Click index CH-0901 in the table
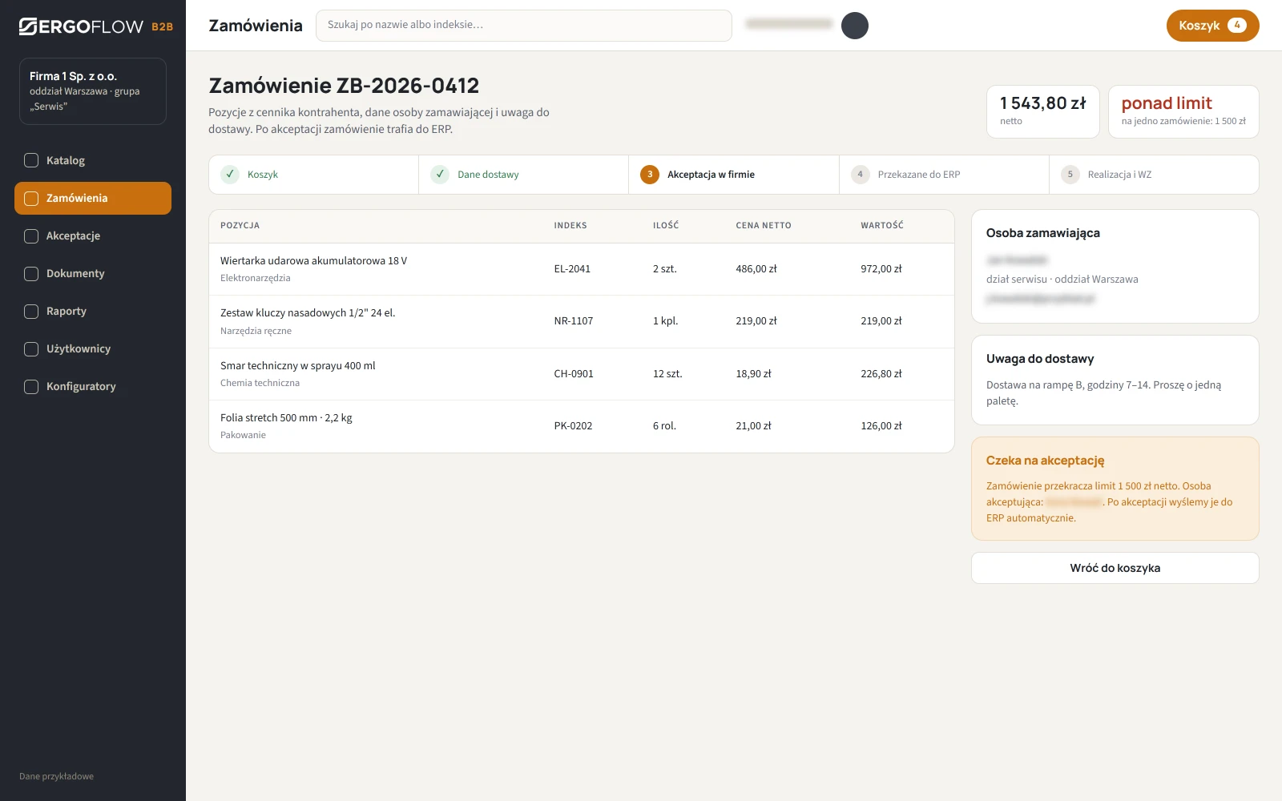 pyautogui.click(x=574, y=374)
